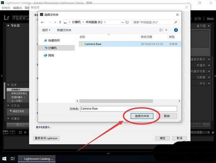Click 取消 in the folder dialog
Image resolution: width=216 pixels, height=163 pixels.
[167, 116]
